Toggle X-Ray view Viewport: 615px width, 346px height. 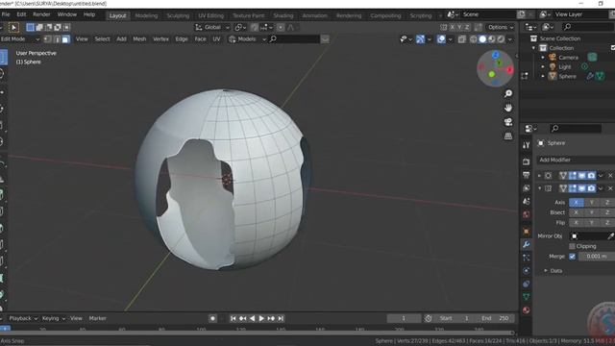click(461, 39)
